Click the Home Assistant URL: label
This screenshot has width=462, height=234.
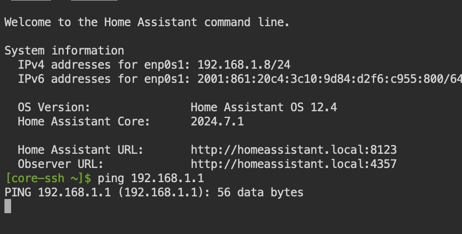point(80,150)
